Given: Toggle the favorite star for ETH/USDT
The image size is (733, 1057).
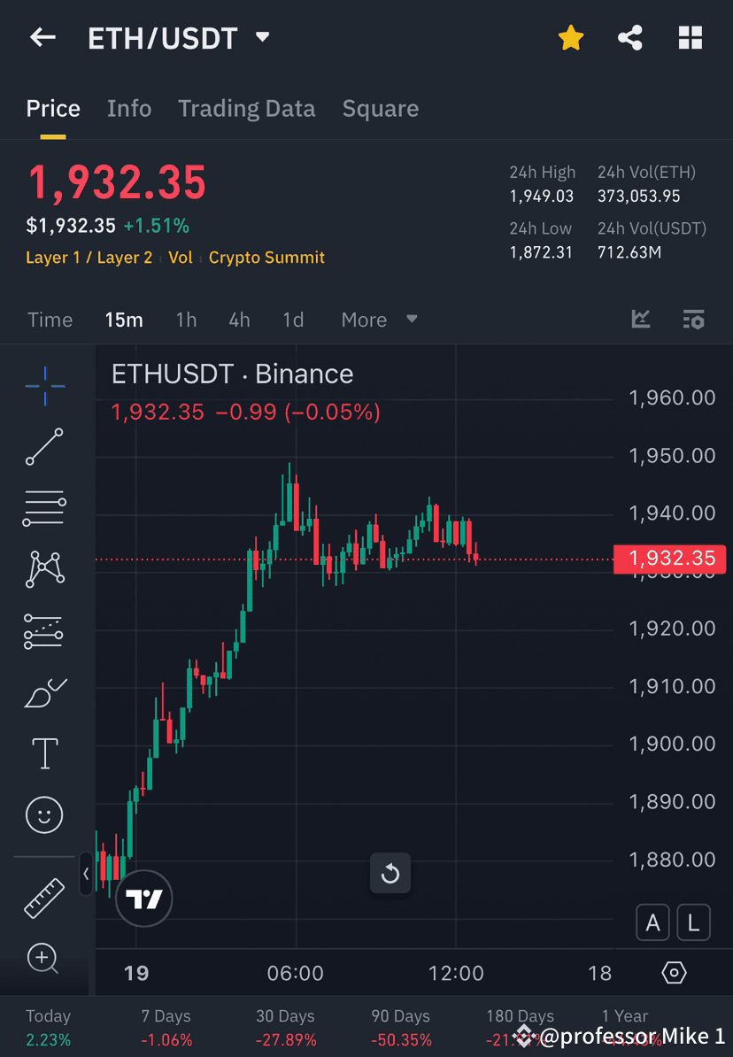Looking at the screenshot, I should coord(571,37).
